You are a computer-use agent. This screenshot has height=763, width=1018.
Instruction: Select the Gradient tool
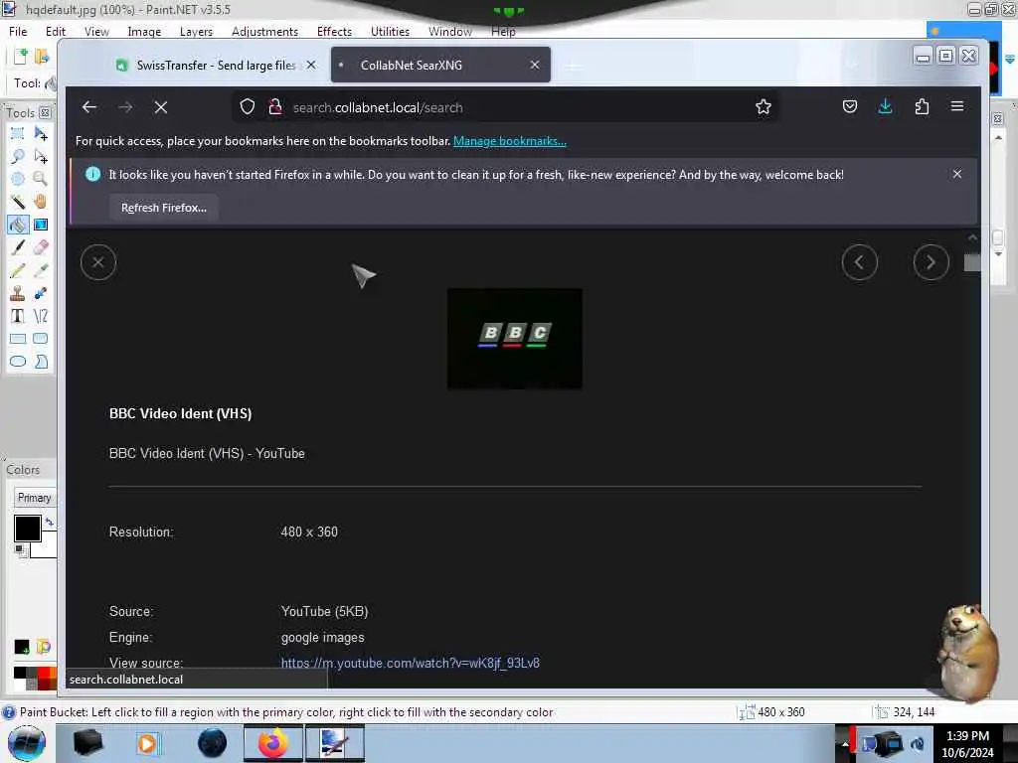(x=40, y=225)
